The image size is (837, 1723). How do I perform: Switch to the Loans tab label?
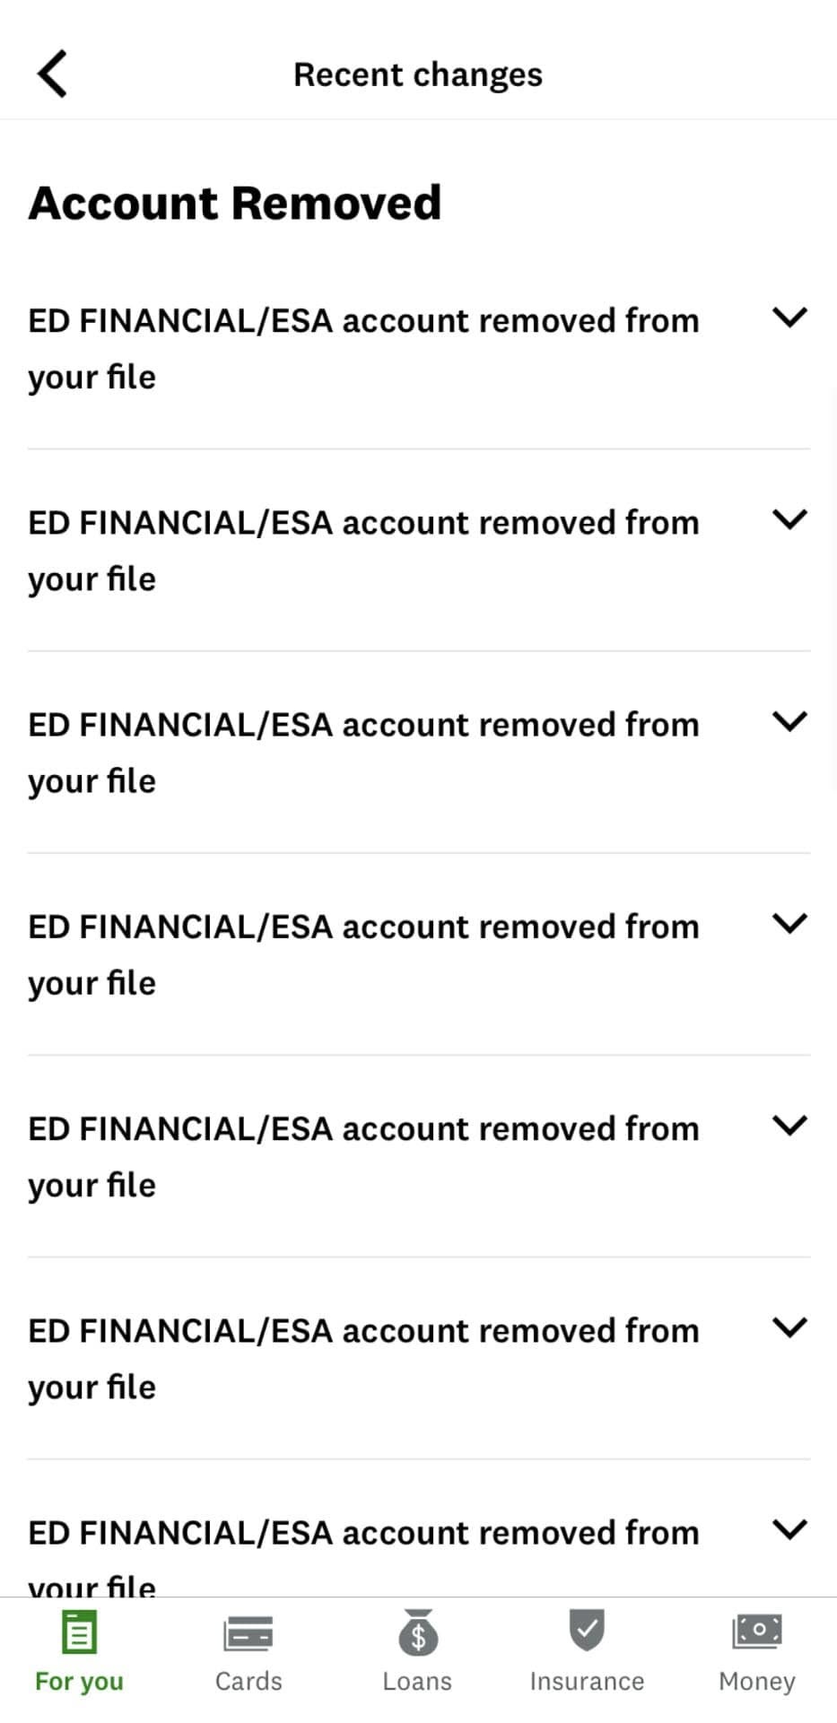tap(417, 1681)
